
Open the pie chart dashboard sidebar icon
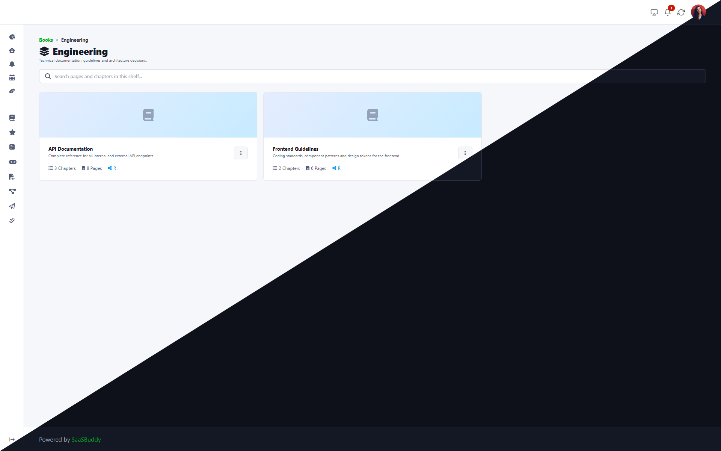click(x=12, y=37)
